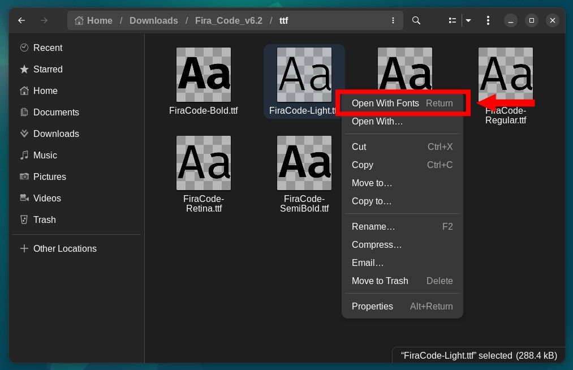Image resolution: width=573 pixels, height=370 pixels.
Task: Go to Fira_Code_v6.2 in the path bar
Action: tap(229, 20)
